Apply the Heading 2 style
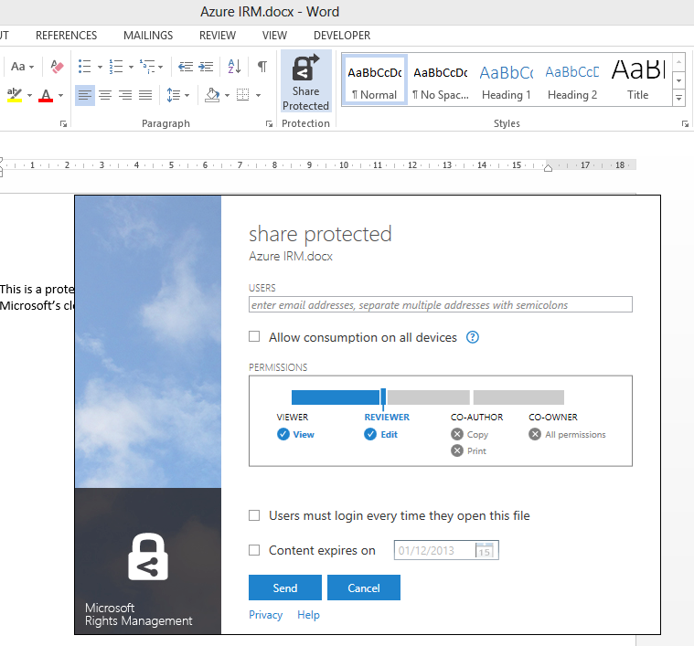Viewport: 694px width, 646px height. [x=572, y=80]
